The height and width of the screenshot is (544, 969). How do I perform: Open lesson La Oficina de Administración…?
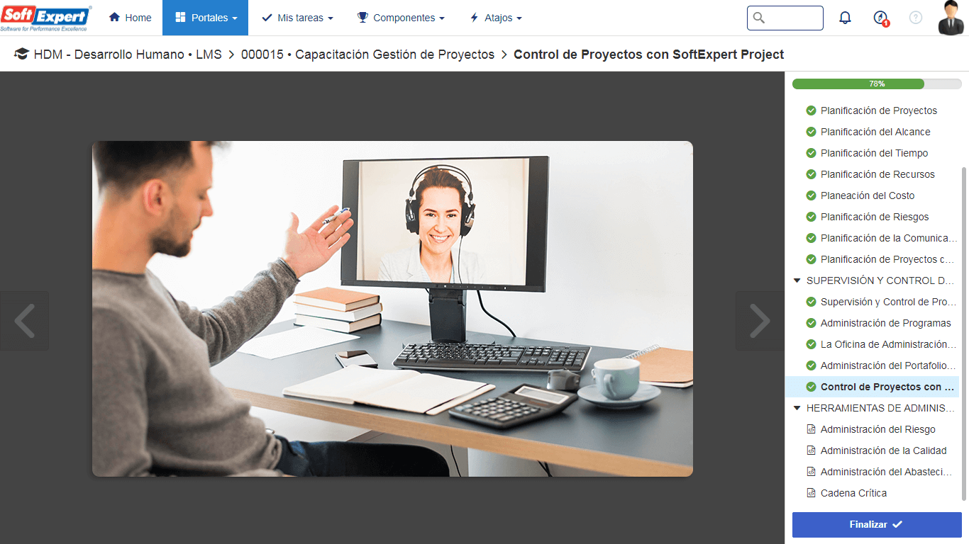pyautogui.click(x=889, y=344)
